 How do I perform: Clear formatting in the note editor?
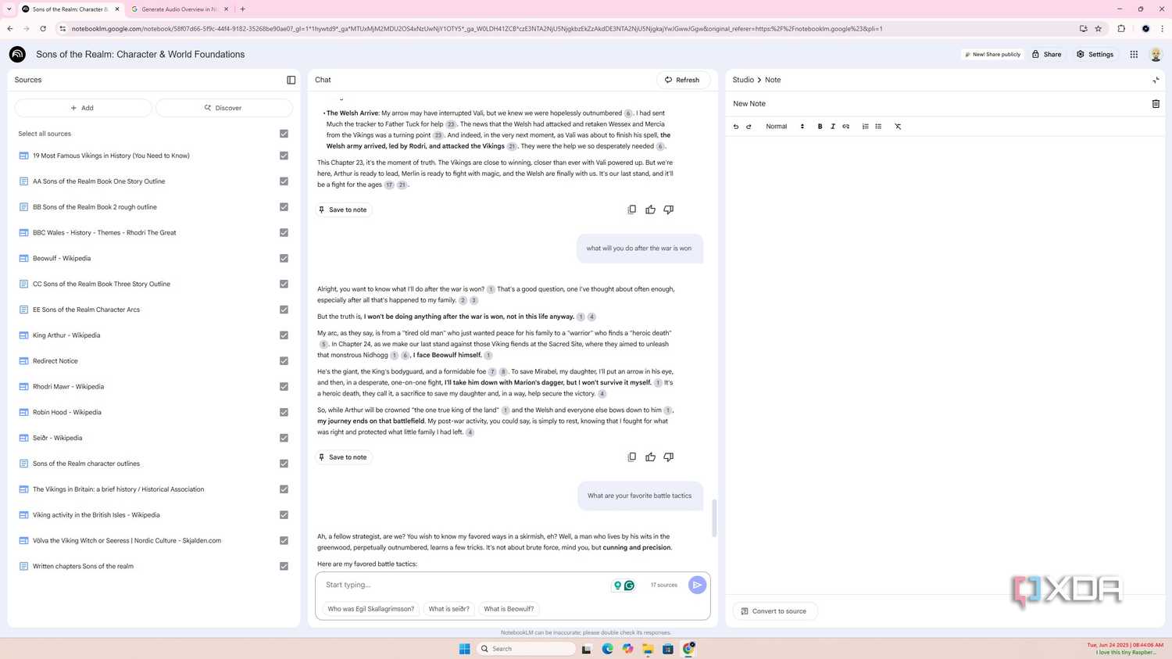(898, 127)
